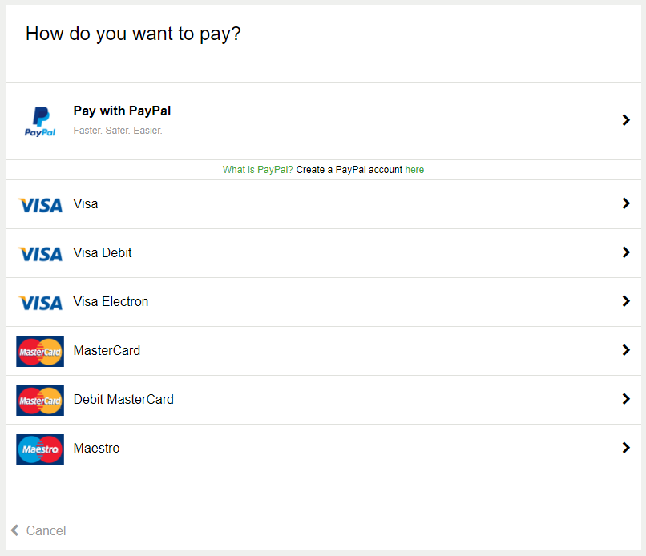646x556 pixels.
Task: Select the Maestro payment label
Action: click(96, 448)
